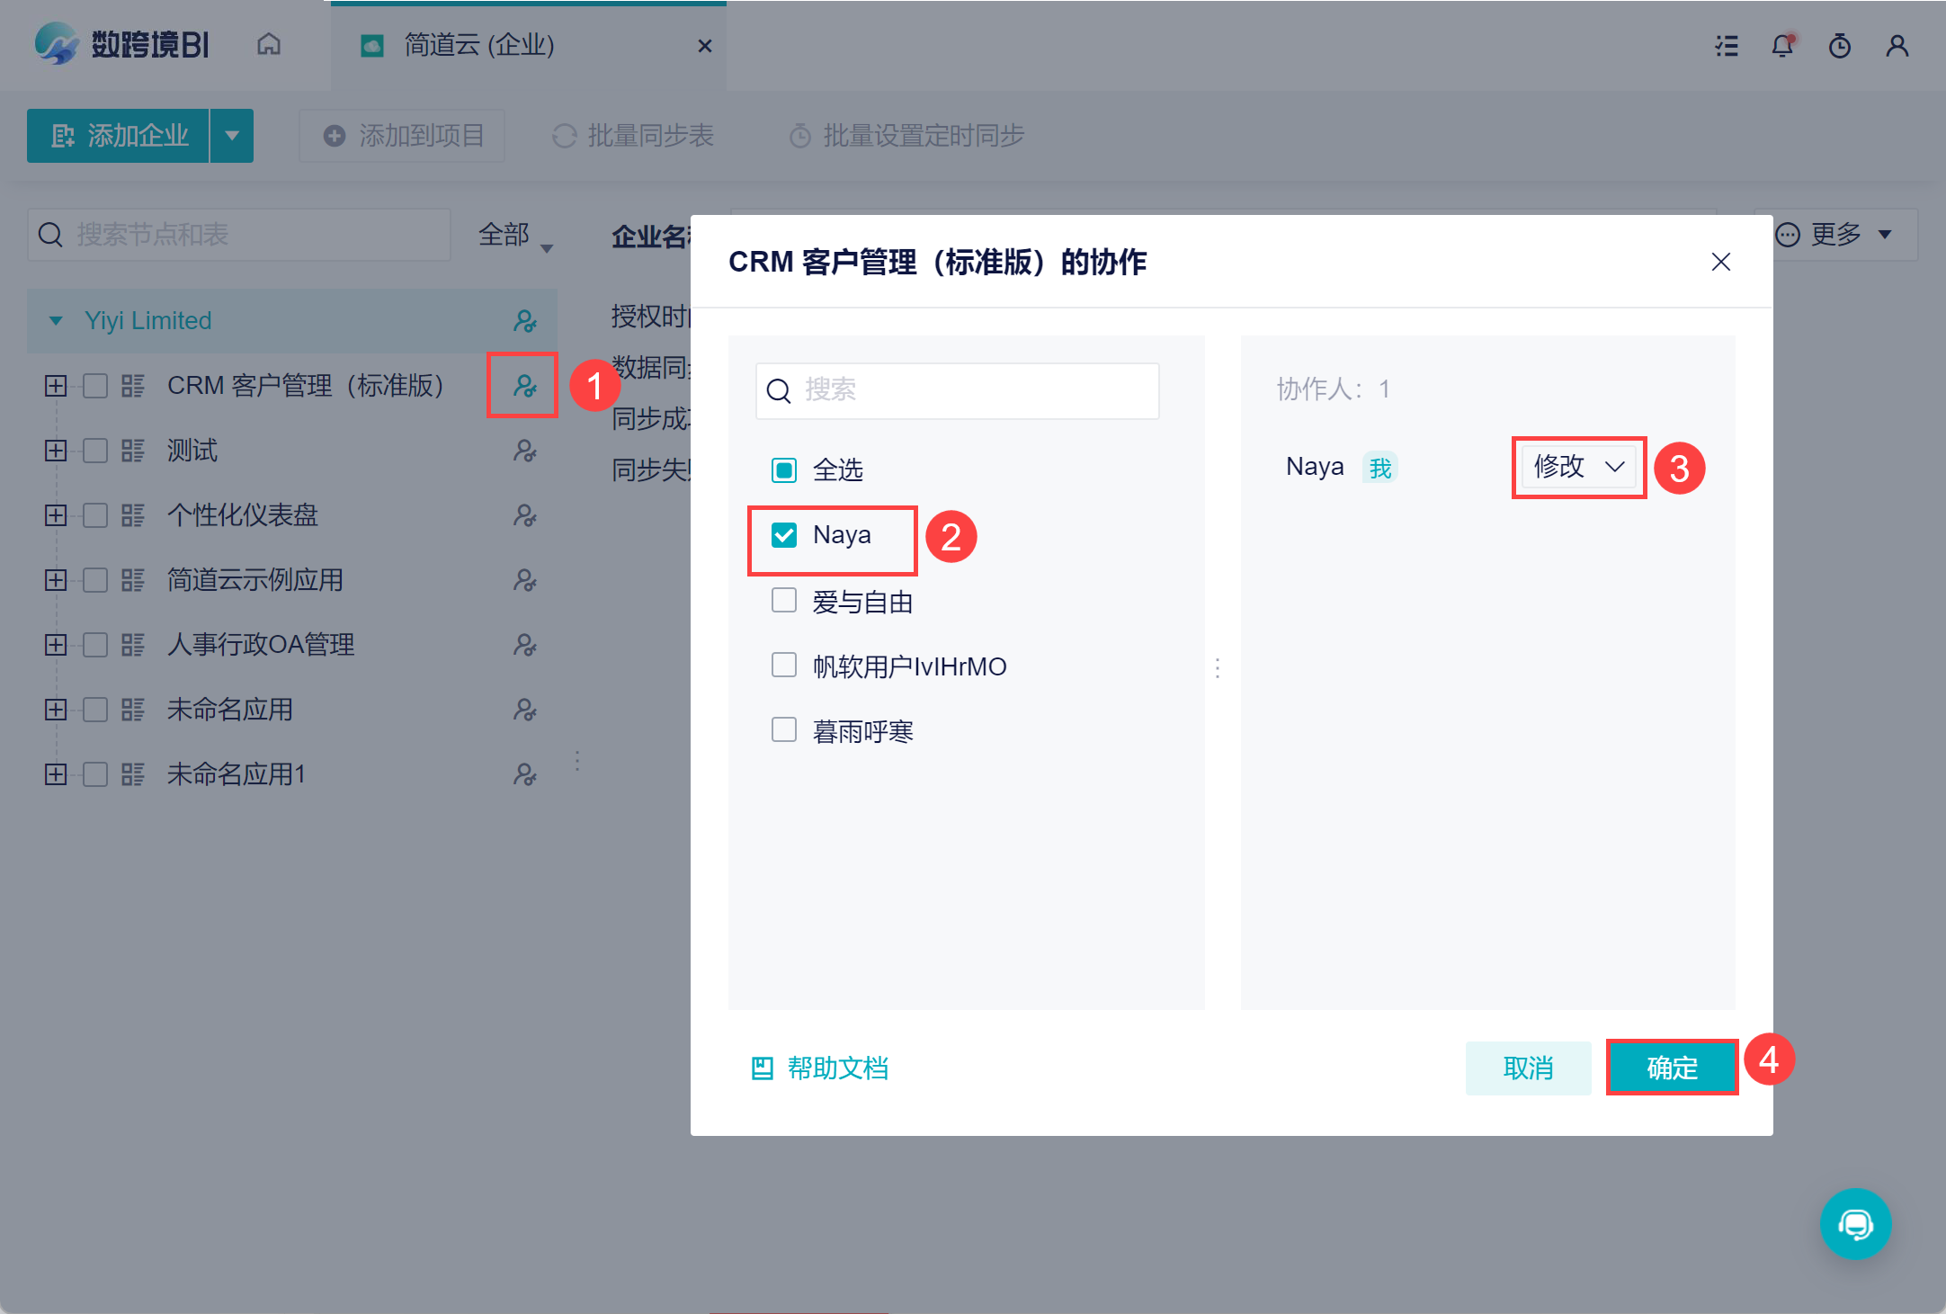1946x1314 pixels.
Task: Open the 添加企业 dropdown arrow
Action: pyautogui.click(x=232, y=136)
